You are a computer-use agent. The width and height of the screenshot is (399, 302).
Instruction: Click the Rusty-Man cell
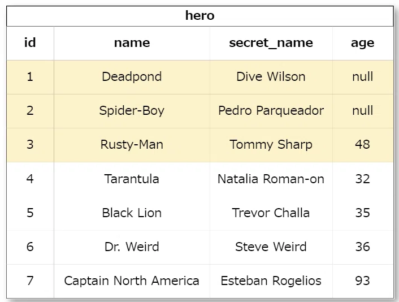coord(132,145)
